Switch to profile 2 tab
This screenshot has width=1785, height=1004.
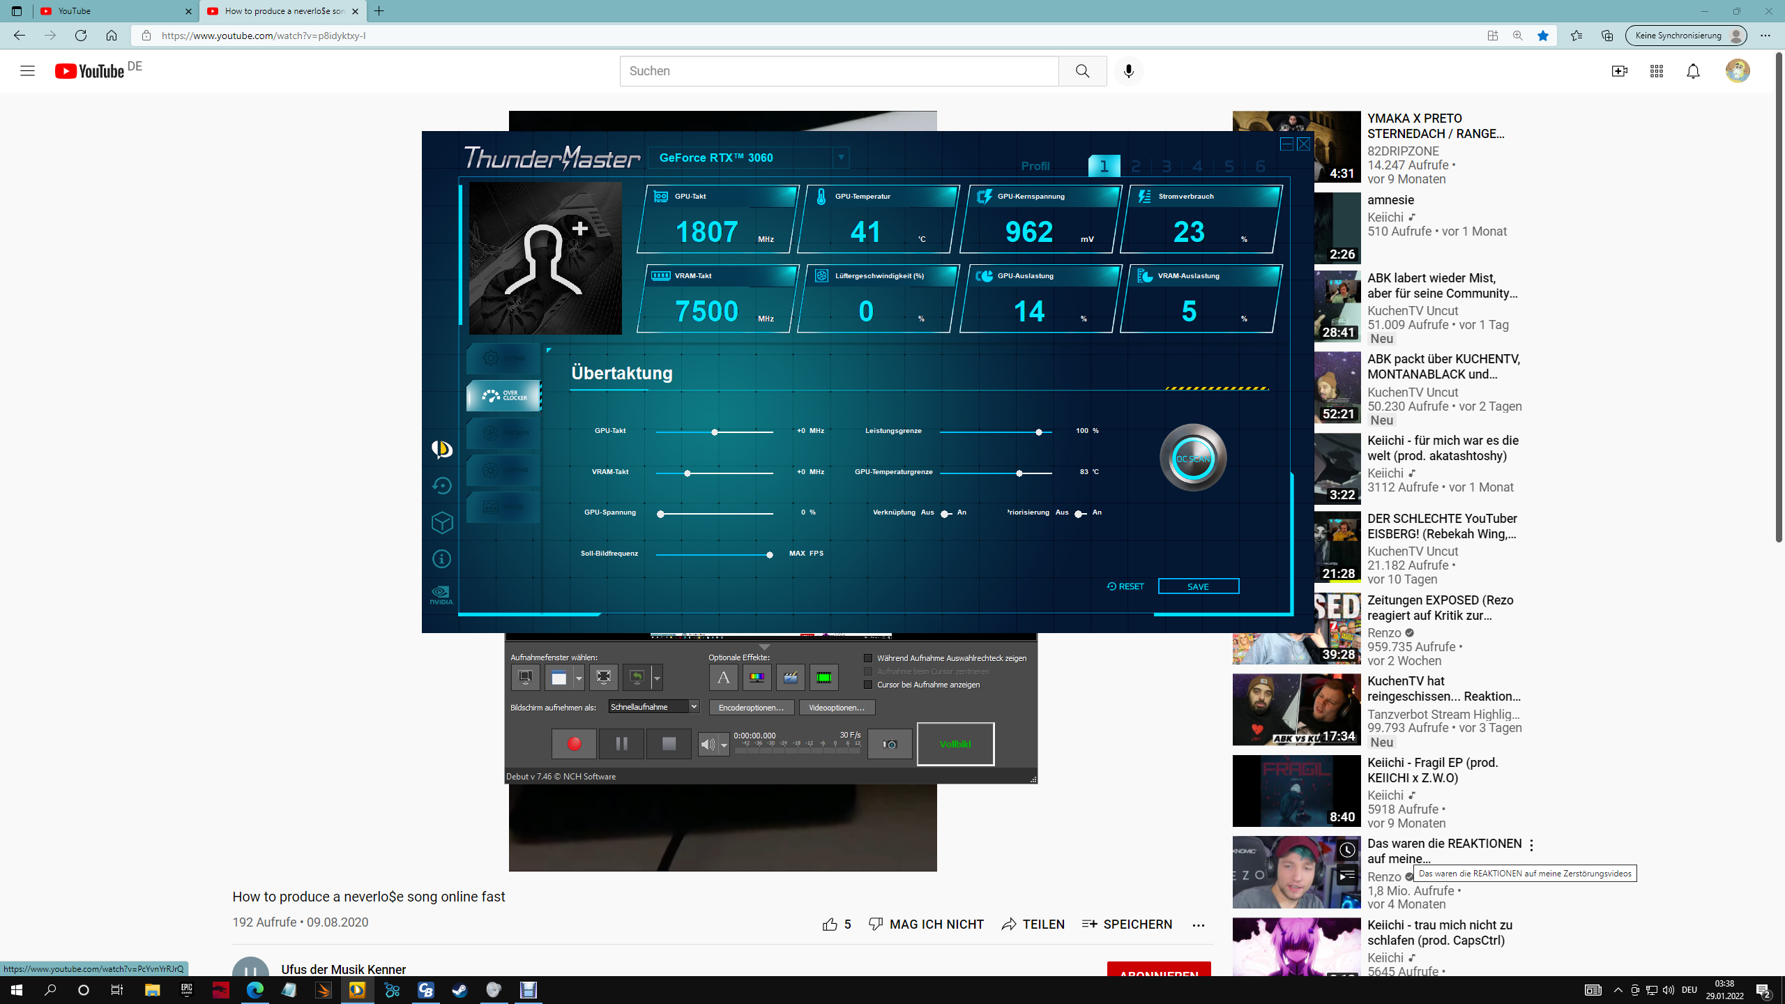point(1136,167)
